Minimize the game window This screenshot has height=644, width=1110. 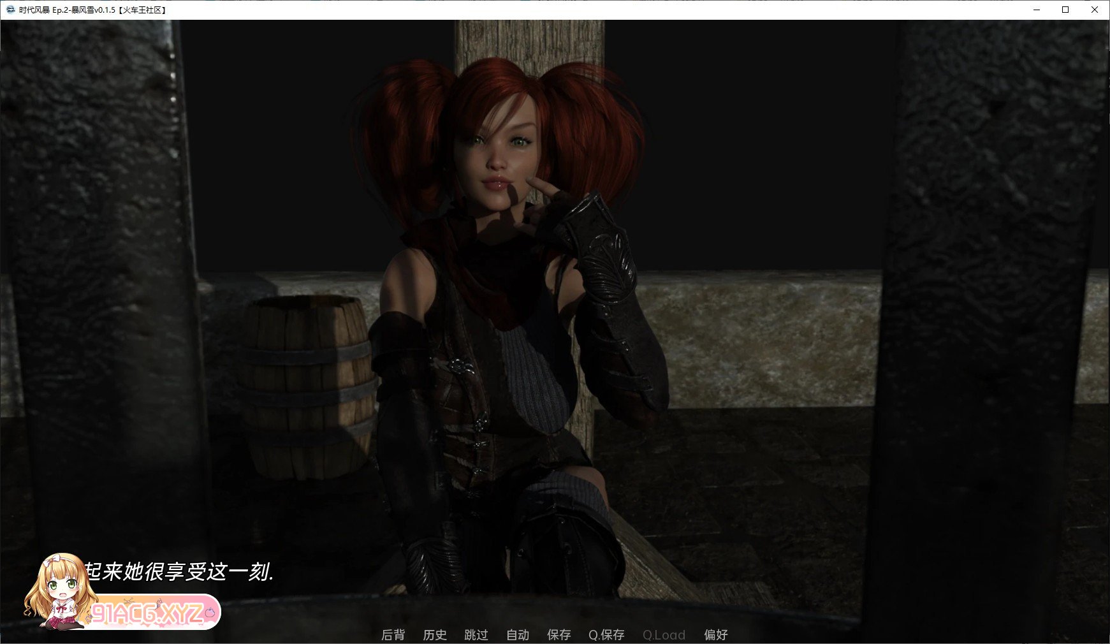click(1037, 10)
